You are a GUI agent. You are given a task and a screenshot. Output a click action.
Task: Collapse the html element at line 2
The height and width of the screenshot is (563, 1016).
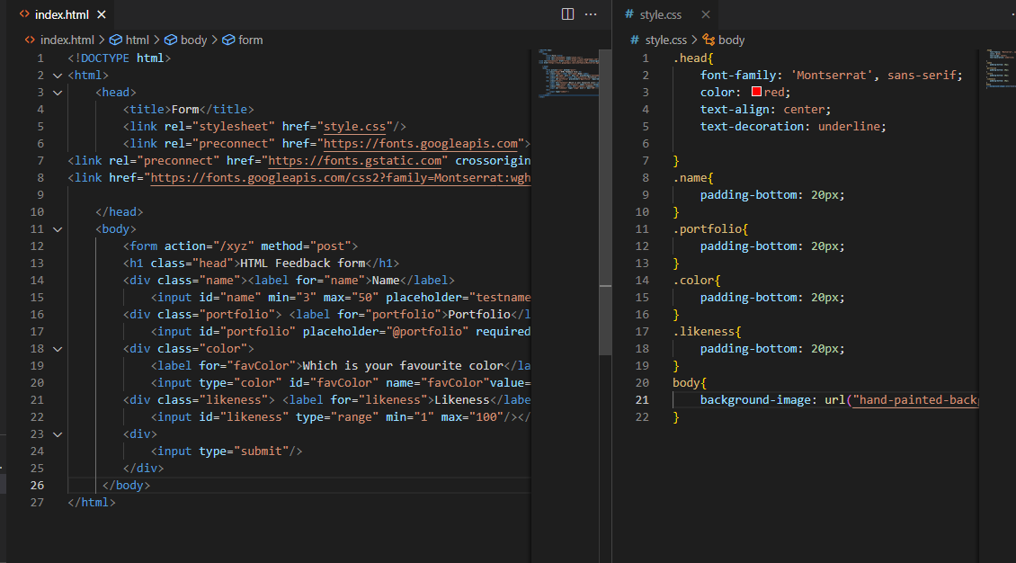click(x=57, y=75)
